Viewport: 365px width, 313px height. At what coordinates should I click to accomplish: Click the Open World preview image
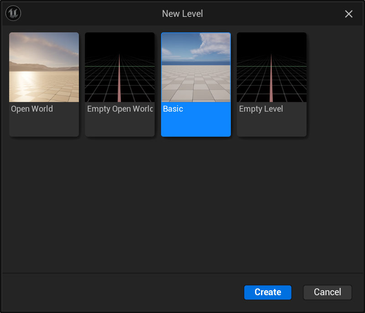point(44,67)
